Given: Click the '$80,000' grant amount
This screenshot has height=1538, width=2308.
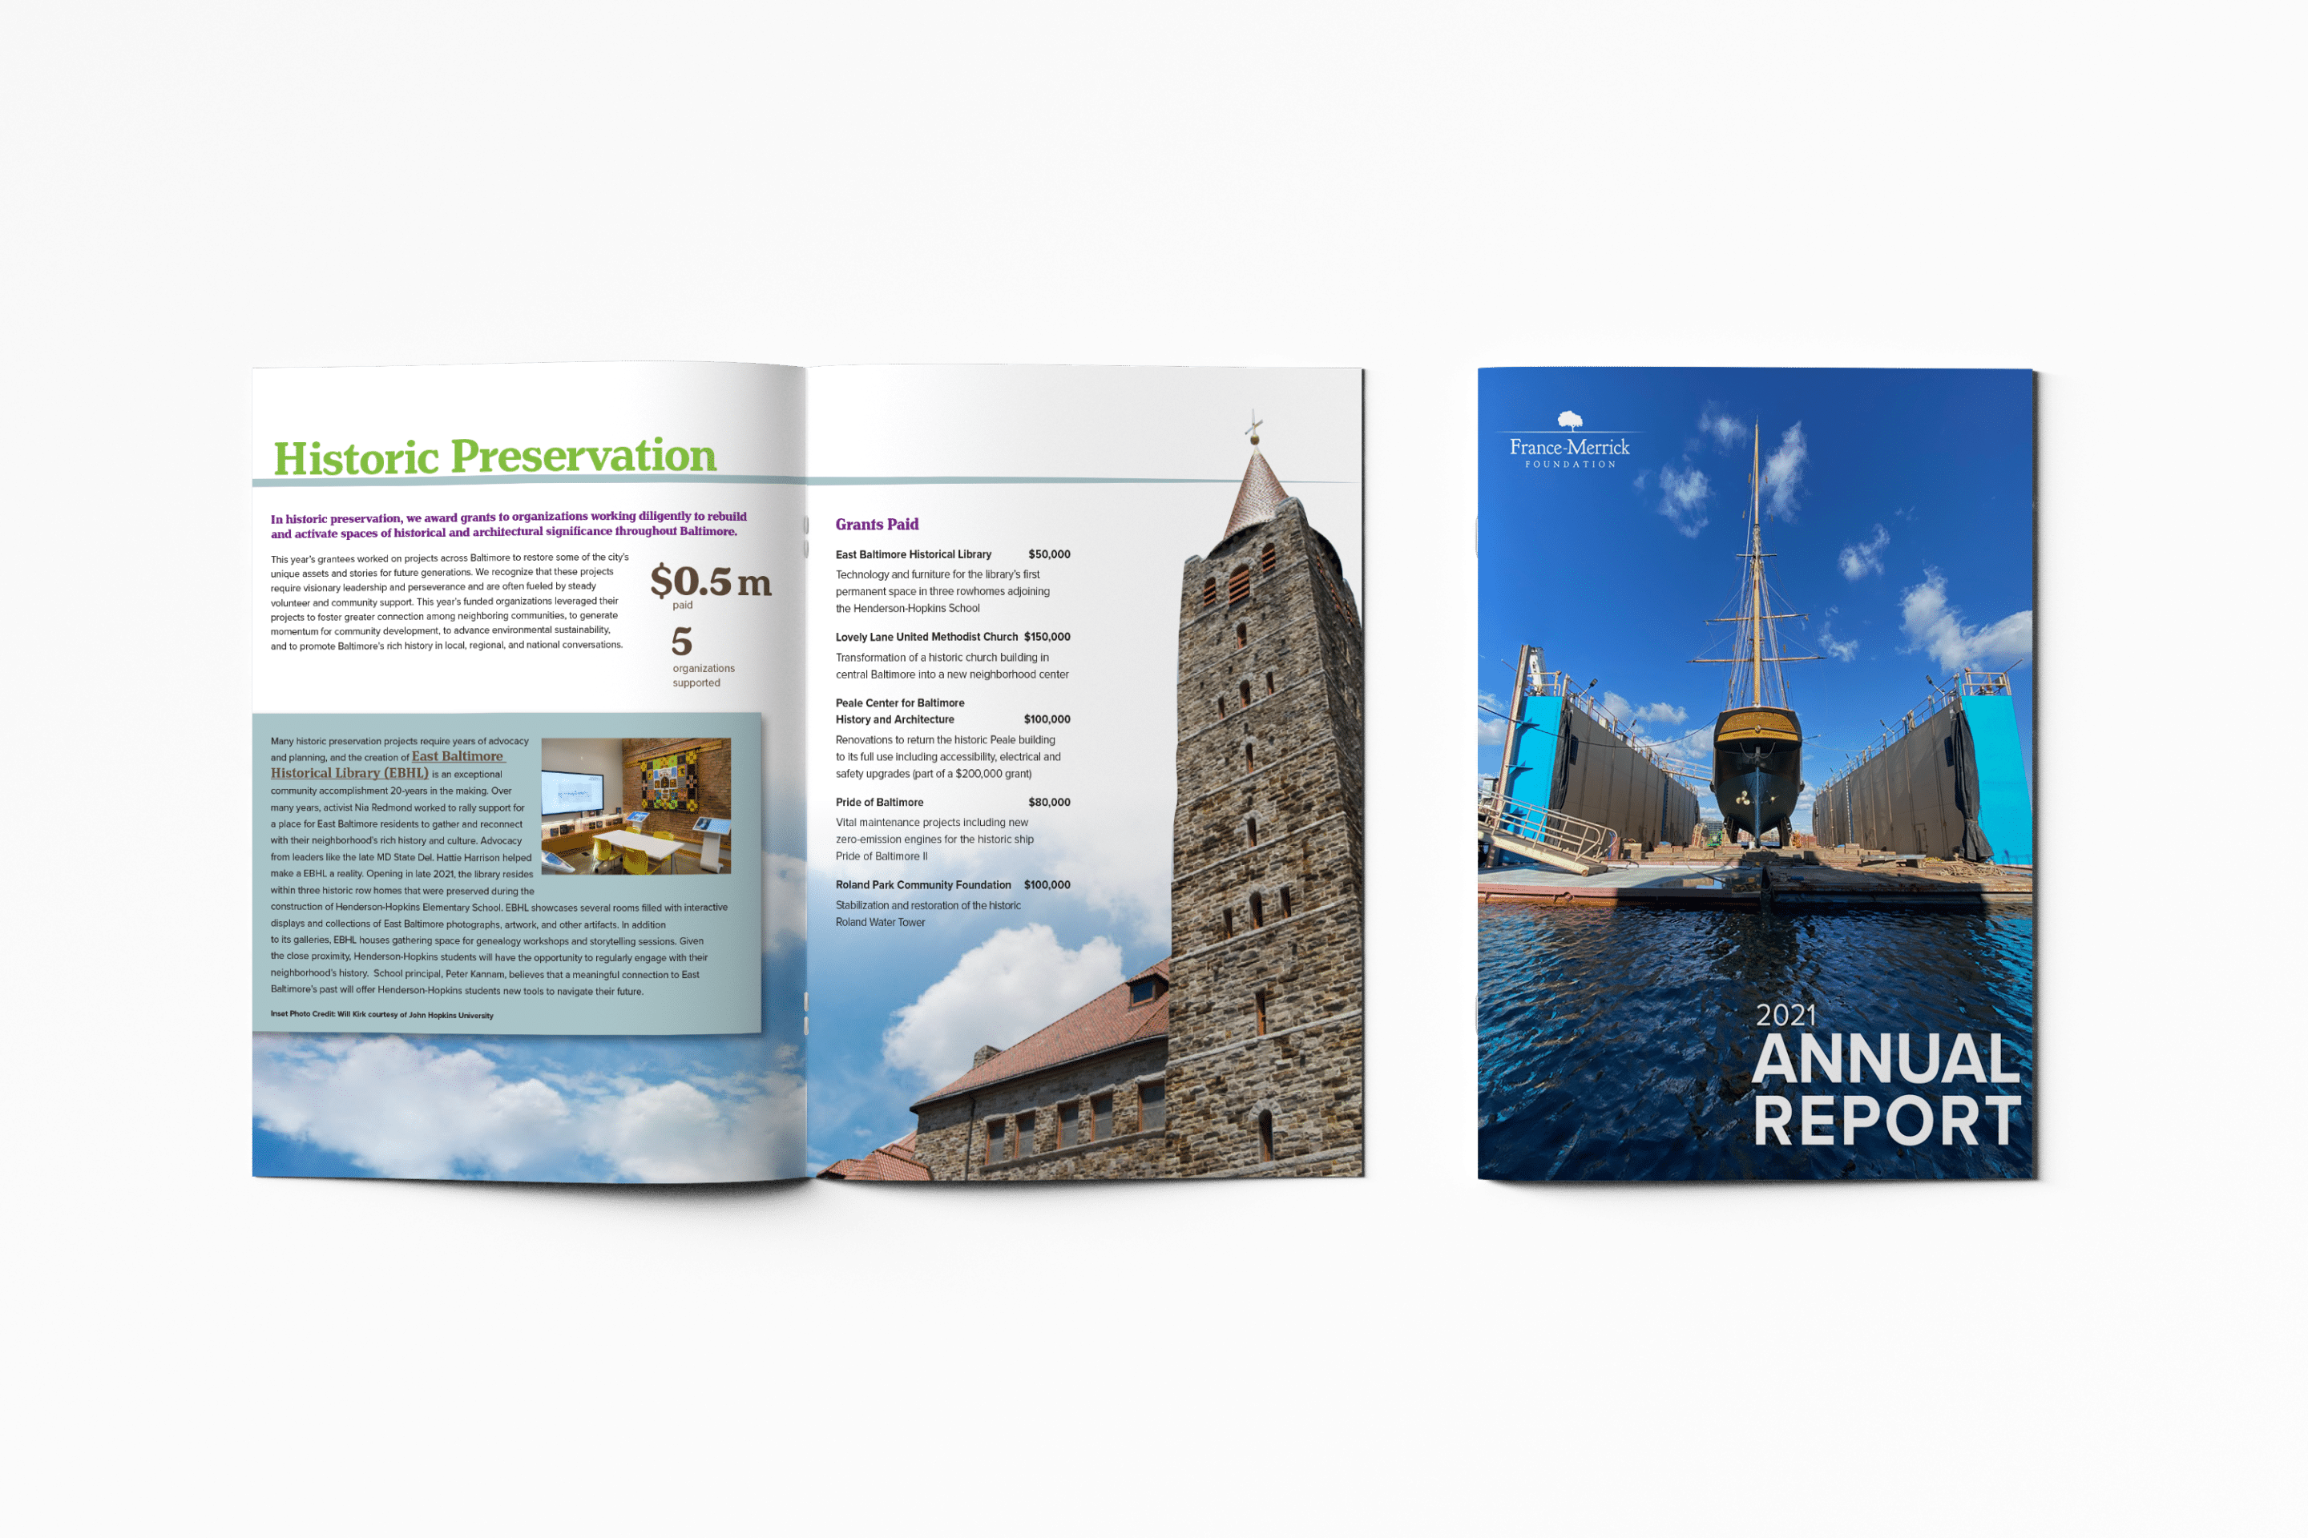Looking at the screenshot, I should pyautogui.click(x=1049, y=803).
